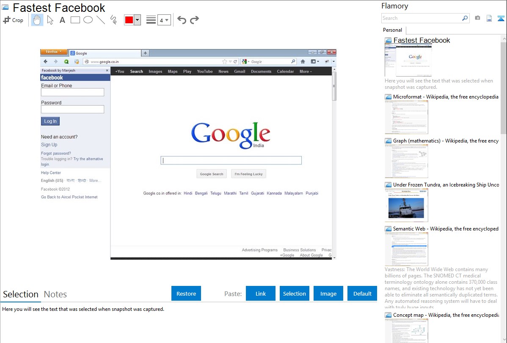
Task: Click the magnifier icon in Flamory search
Action: point(465,18)
